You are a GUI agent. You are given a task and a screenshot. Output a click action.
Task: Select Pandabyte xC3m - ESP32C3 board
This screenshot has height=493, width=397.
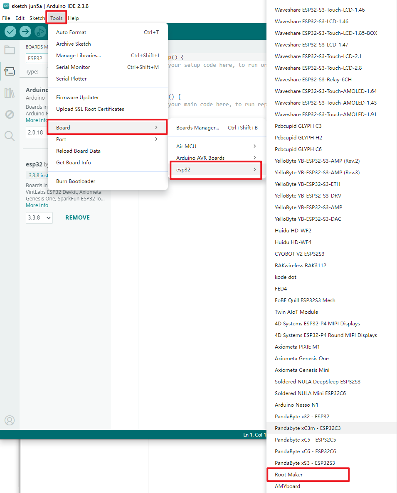pyautogui.click(x=331, y=428)
